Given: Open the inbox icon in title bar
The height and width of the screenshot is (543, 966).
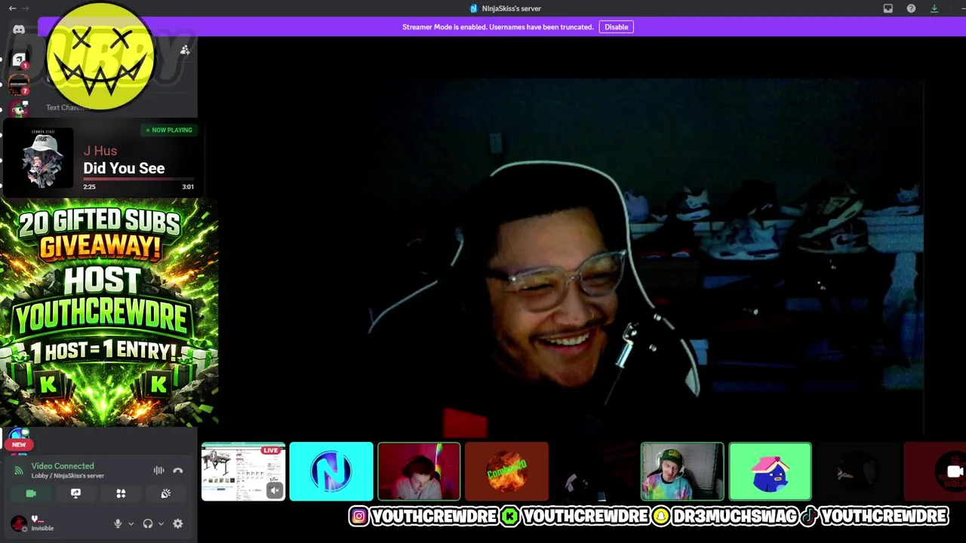Looking at the screenshot, I should coord(888,8).
